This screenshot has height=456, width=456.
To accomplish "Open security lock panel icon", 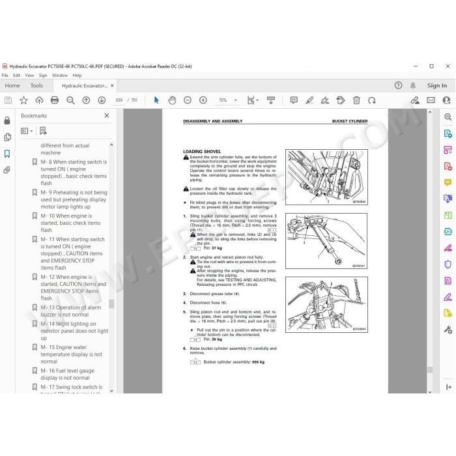I will 7,121.
